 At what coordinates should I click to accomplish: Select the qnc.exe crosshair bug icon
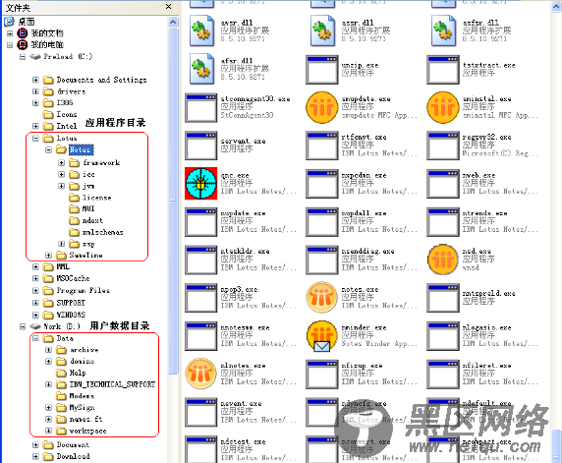tap(200, 183)
